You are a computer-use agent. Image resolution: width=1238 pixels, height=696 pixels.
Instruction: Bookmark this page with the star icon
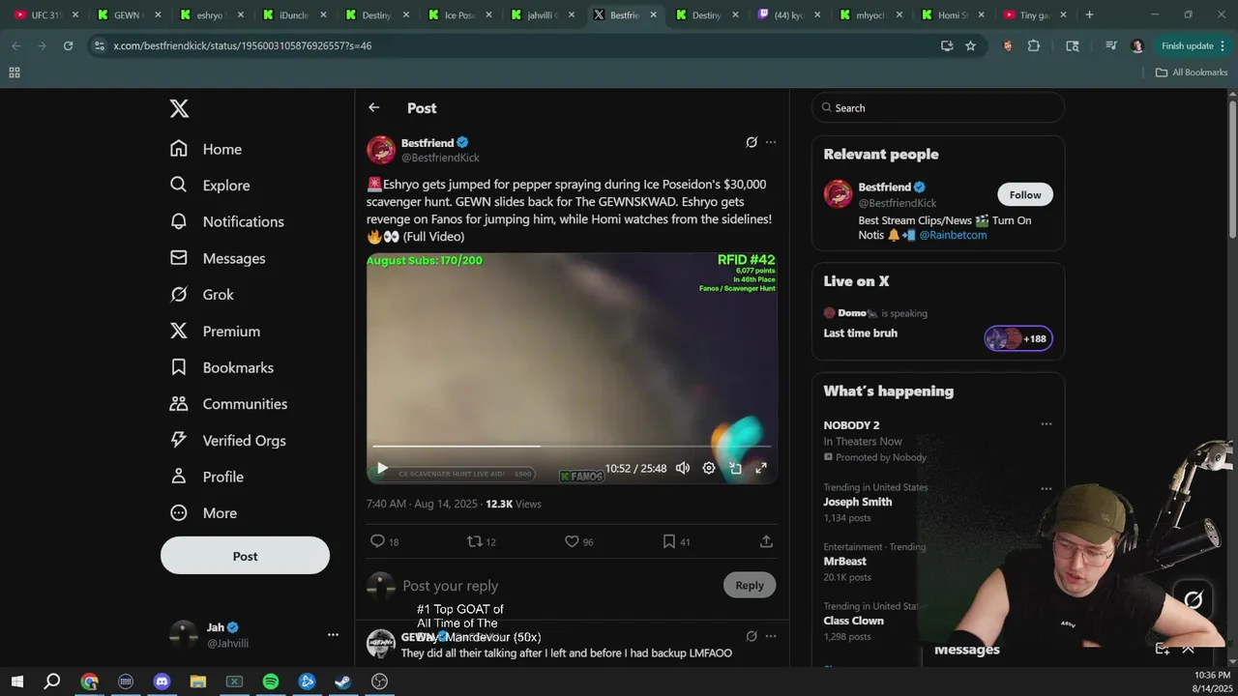970,45
